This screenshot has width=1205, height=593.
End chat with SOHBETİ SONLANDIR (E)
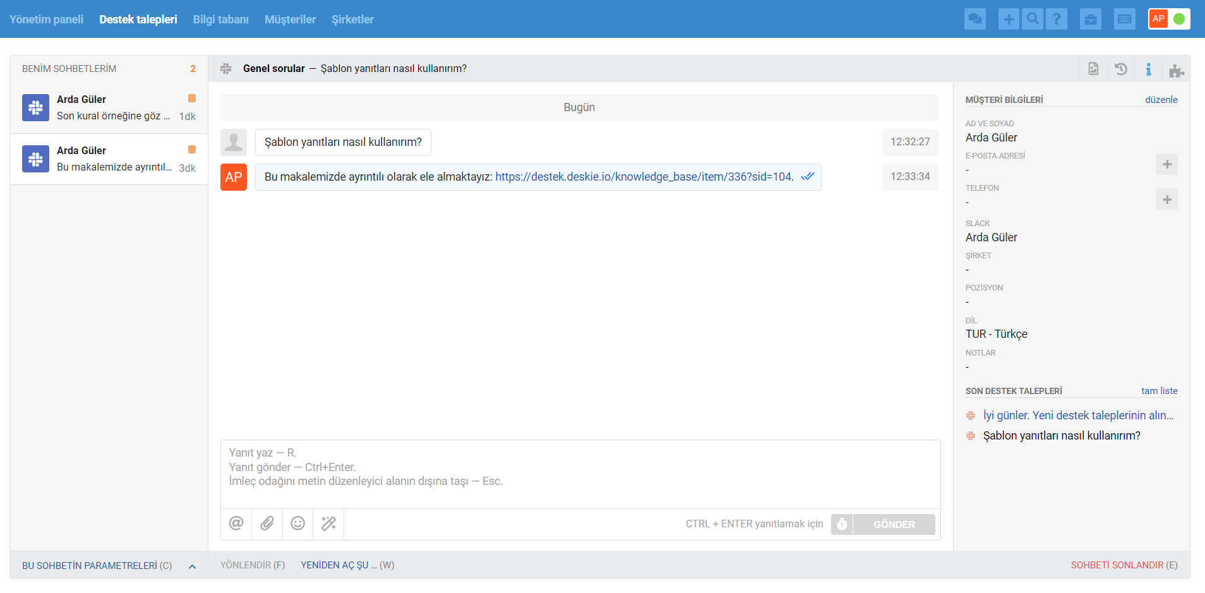(1124, 565)
